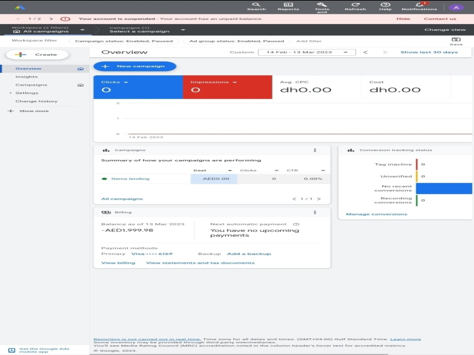Select Overview in the sidebar
This screenshot has width=474, height=355.
tap(28, 69)
